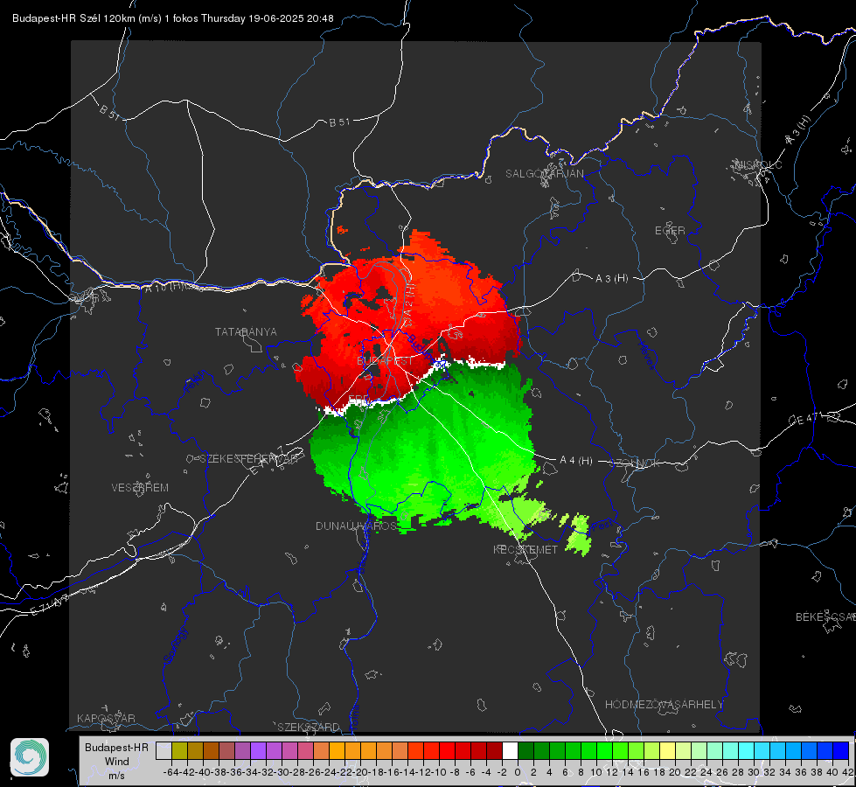Pick the deep blue swatch above 42
This screenshot has height=787, width=856.
click(x=841, y=750)
